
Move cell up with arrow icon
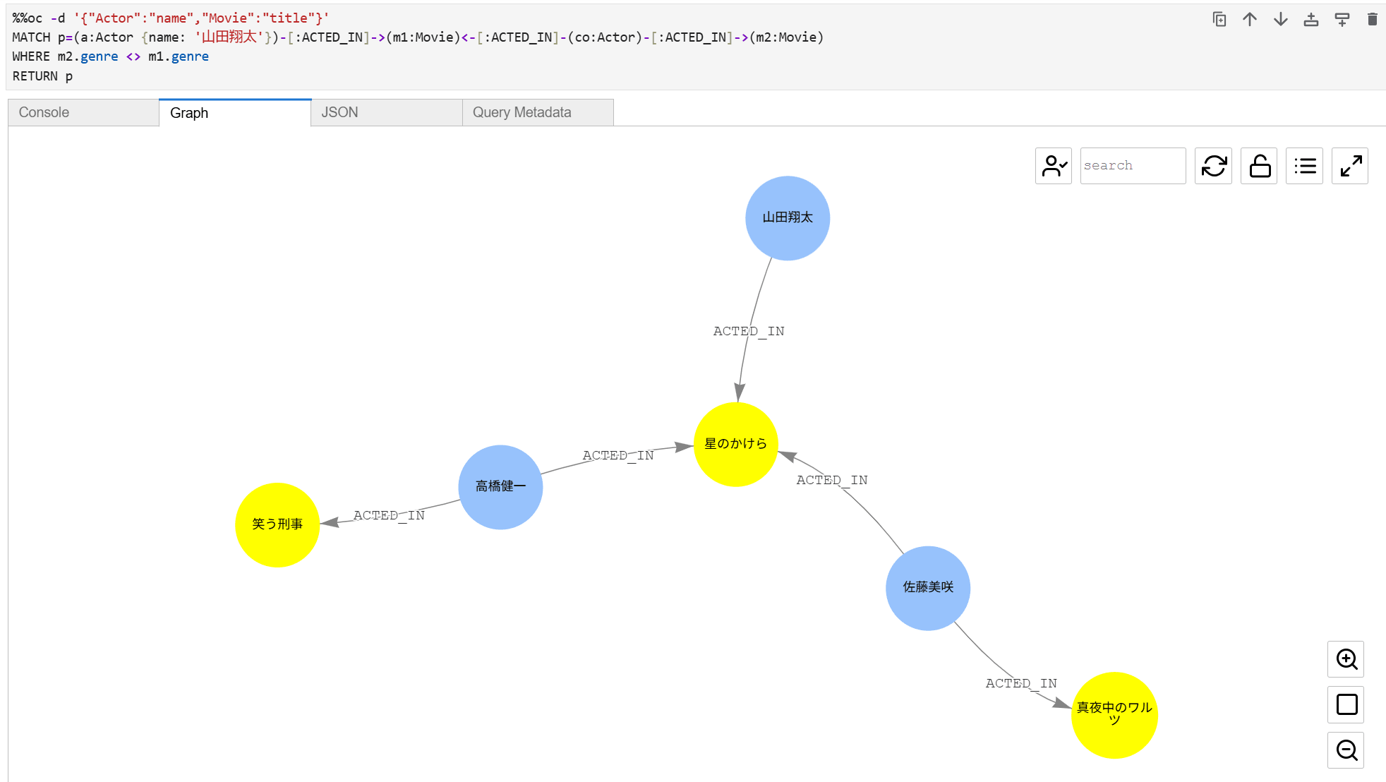click(x=1250, y=19)
